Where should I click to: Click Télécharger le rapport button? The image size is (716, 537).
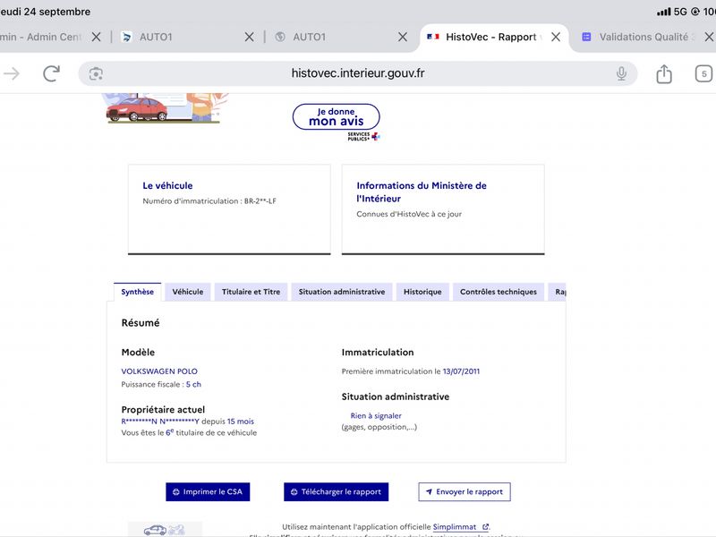[337, 491]
